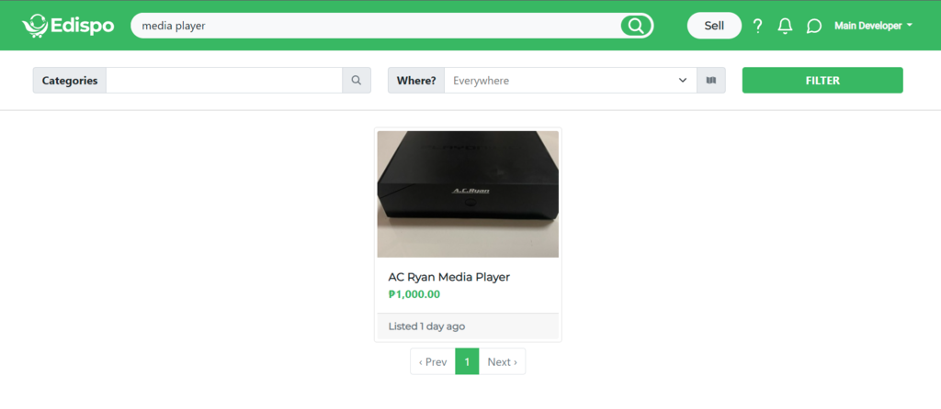Open the Where Everywhere dropdown

pyautogui.click(x=571, y=81)
